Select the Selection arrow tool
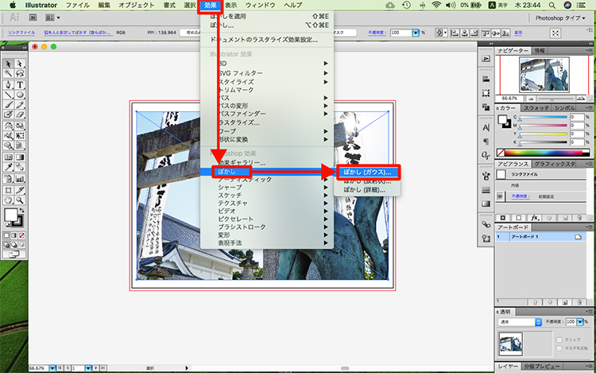This screenshot has height=373, width=596. [x=8, y=64]
